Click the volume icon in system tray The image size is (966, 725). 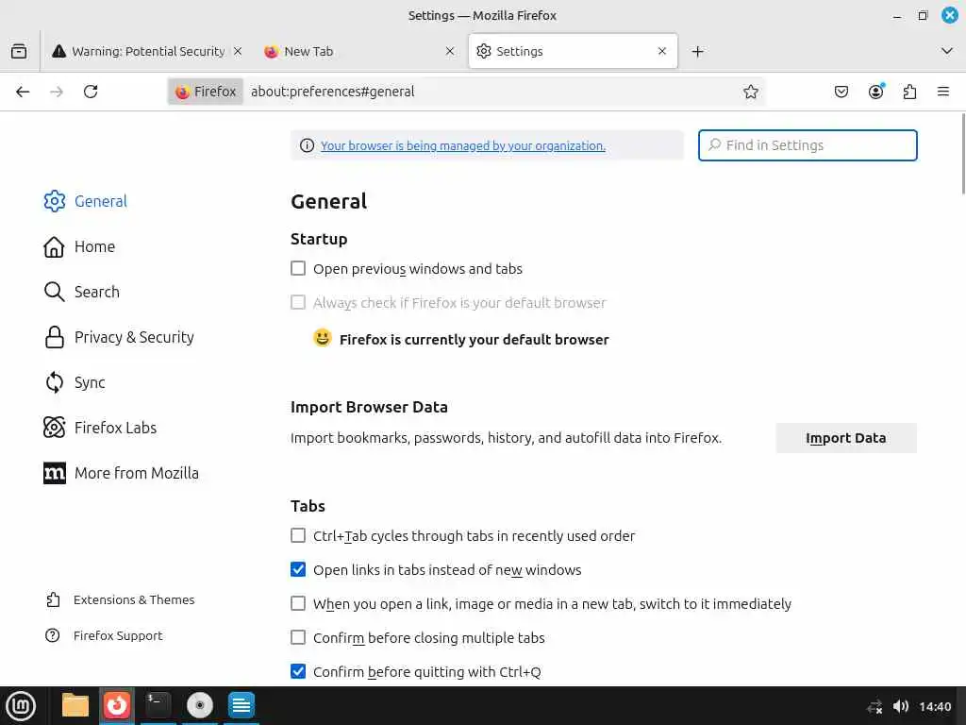point(900,706)
